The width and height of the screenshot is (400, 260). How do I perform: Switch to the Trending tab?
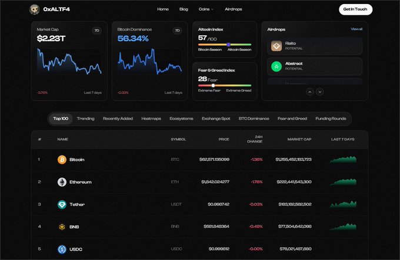pyautogui.click(x=85, y=119)
